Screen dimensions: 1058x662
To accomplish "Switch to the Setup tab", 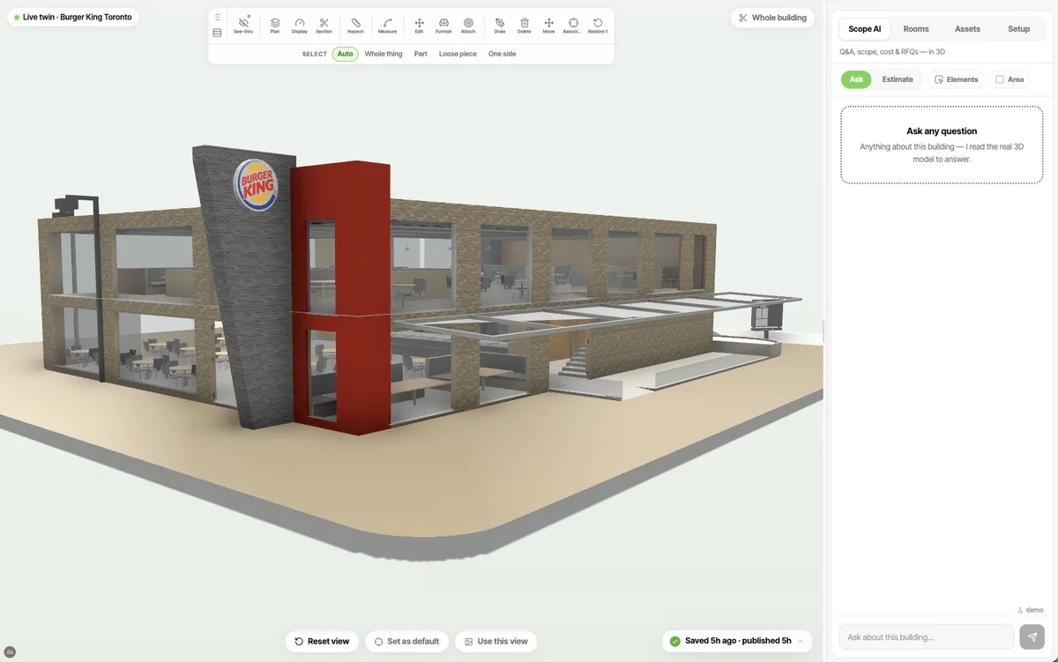I will tap(1018, 29).
